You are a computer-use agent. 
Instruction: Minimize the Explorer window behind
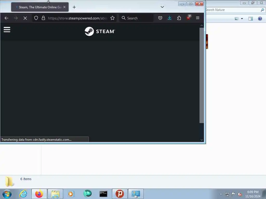coord(244,3)
